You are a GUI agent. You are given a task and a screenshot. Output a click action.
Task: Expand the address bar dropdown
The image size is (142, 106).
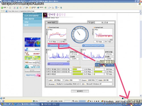(140, 11)
